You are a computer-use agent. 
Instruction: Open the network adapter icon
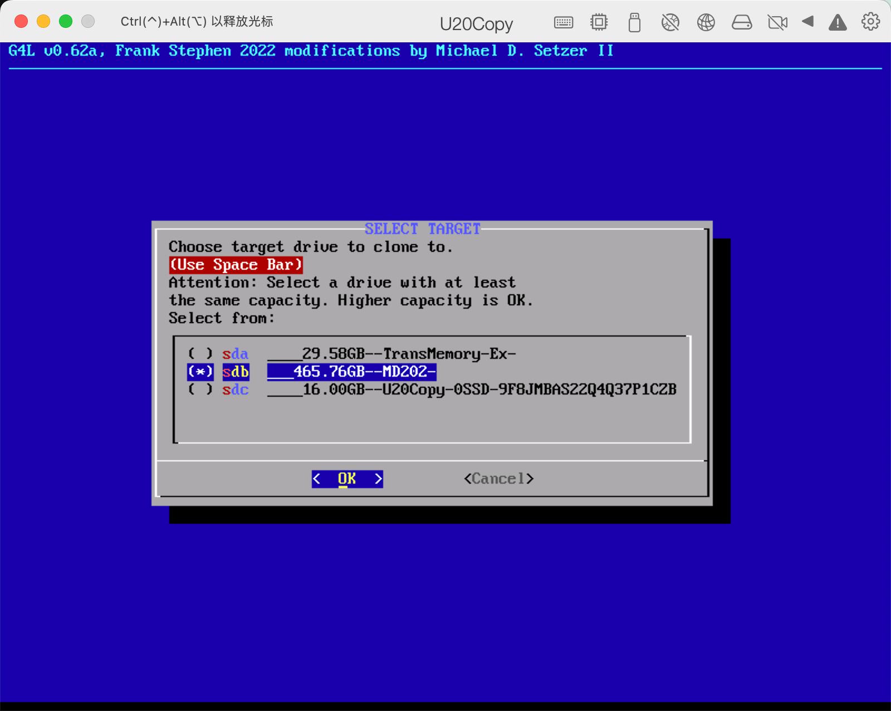pyautogui.click(x=706, y=22)
